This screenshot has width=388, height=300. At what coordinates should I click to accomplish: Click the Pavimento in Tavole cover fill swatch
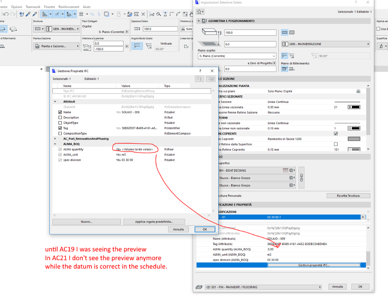tap(354, 139)
